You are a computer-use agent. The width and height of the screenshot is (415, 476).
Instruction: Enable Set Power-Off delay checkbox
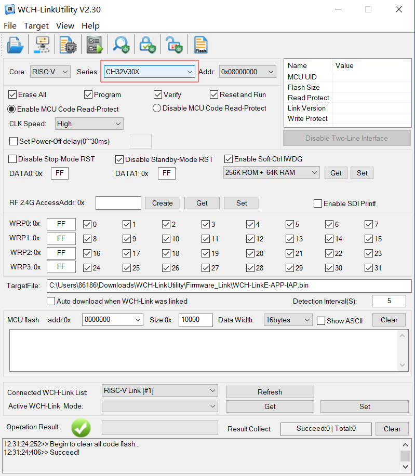click(x=14, y=141)
